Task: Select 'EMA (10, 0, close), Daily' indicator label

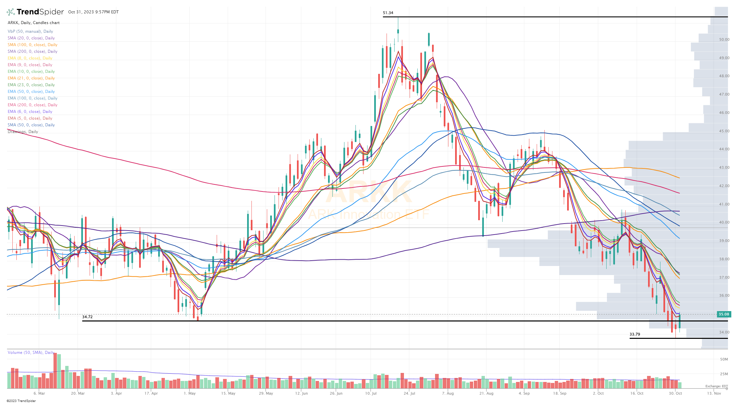Action: pos(31,72)
